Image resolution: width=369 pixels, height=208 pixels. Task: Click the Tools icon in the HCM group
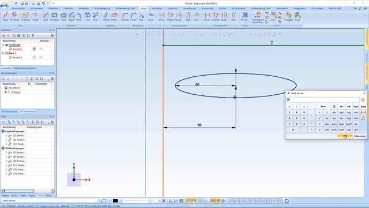(x=298, y=16)
